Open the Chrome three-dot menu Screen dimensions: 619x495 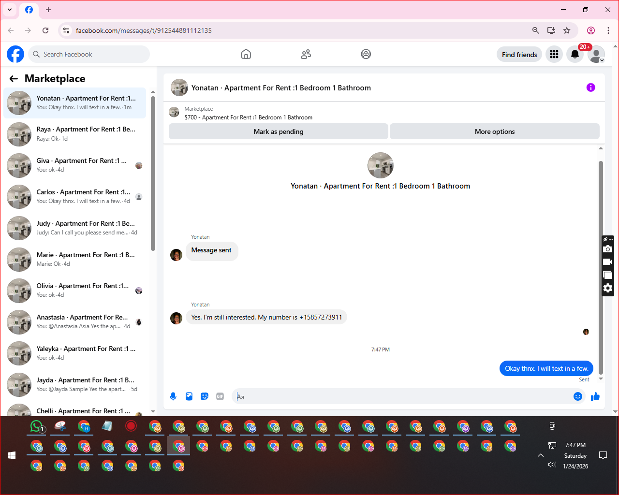point(608,30)
